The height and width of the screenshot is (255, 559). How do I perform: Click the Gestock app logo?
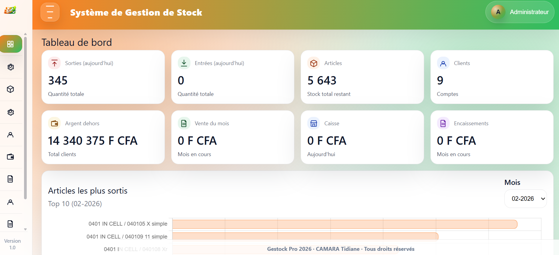pyautogui.click(x=10, y=10)
